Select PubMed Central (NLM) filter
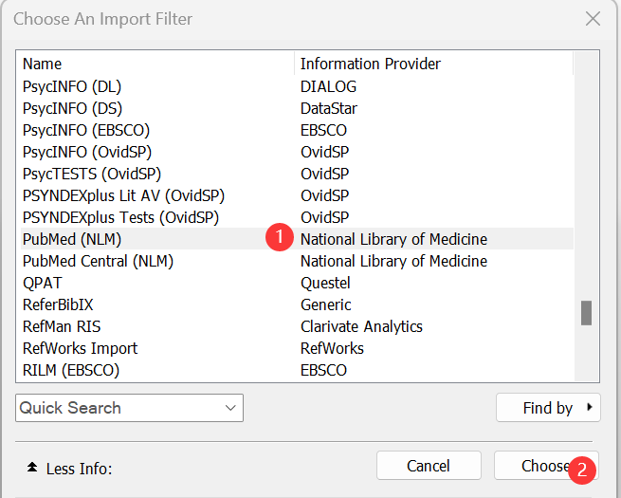Image resolution: width=621 pixels, height=498 pixels. coord(98,261)
